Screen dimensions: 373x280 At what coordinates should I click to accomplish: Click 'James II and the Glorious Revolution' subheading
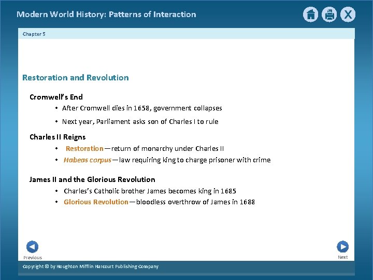pyautogui.click(x=92, y=179)
